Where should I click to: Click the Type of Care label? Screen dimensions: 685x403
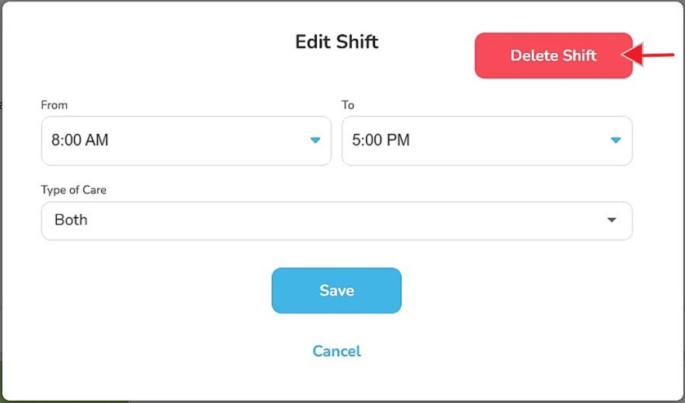click(73, 189)
